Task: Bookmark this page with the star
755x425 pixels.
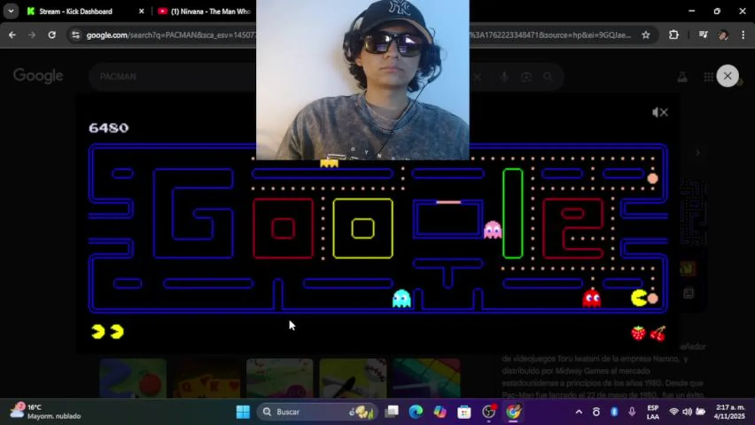Action: [646, 35]
